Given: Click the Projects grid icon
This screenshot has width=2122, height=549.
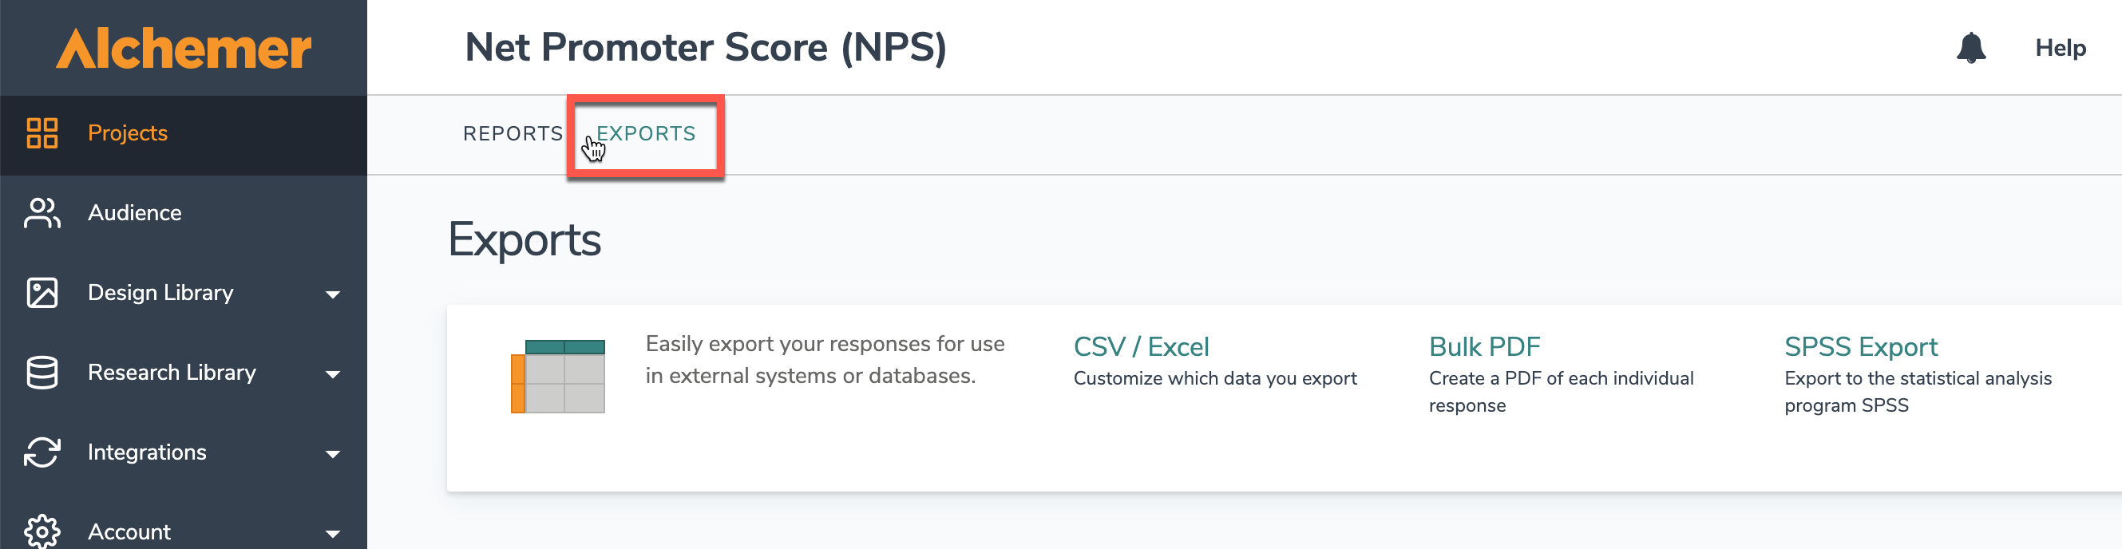Looking at the screenshot, I should pos(42,132).
